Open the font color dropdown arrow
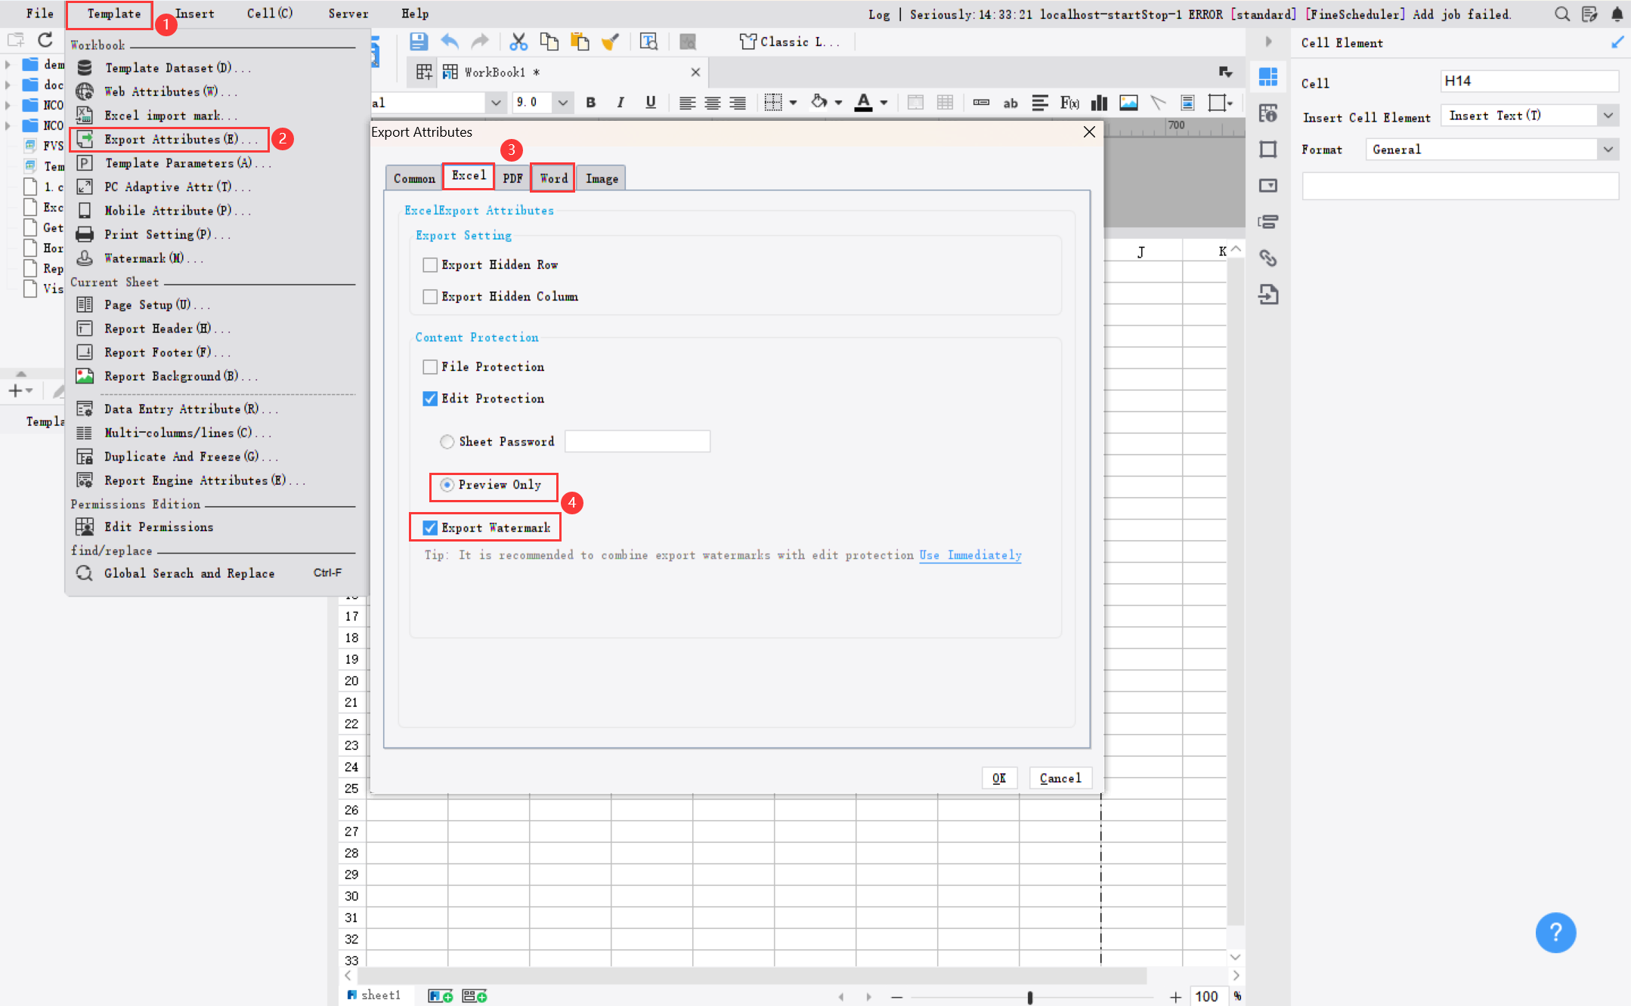Screen dimensions: 1631x1006 884,103
